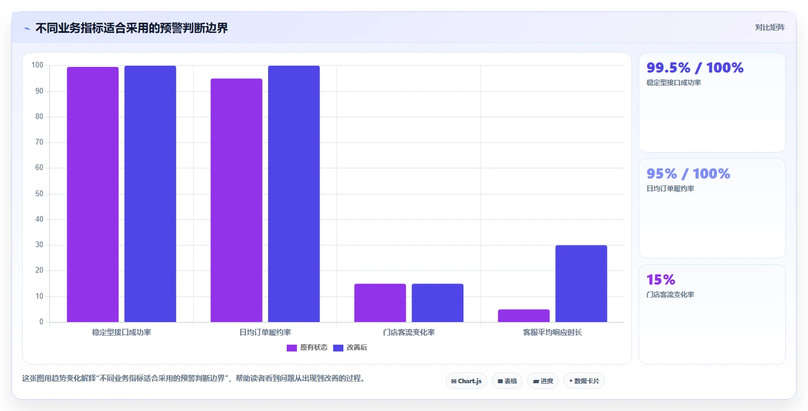Image resolution: width=808 pixels, height=411 pixels.
Task: Click the chart title 不同业务指标适合采用的预警判断边界
Action: 131,28
